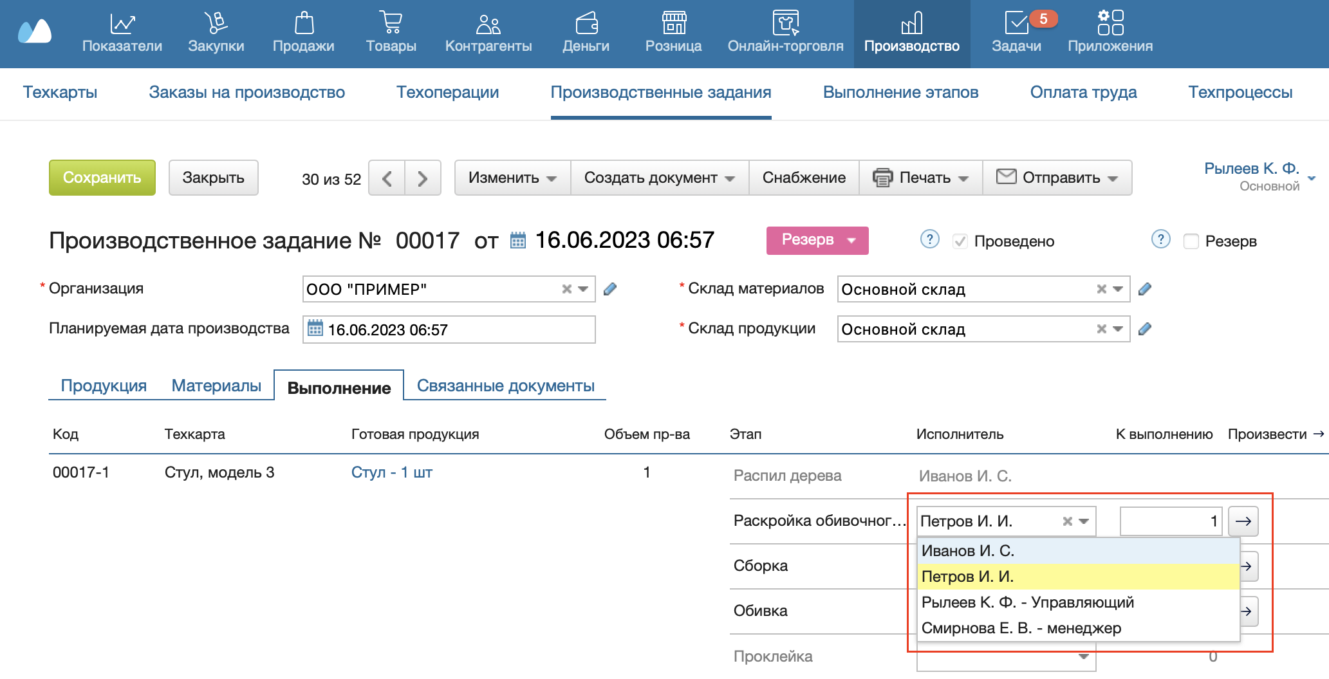Choose Смирнова Е. В. - менеджер option

(x=1078, y=628)
